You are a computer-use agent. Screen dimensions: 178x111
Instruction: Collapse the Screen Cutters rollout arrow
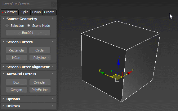3,42
